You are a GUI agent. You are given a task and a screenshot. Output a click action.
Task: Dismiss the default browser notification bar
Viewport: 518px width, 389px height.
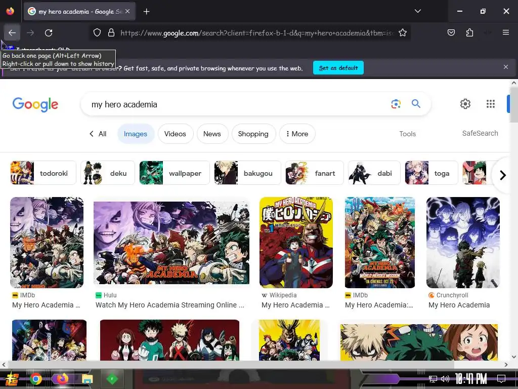coord(505,67)
